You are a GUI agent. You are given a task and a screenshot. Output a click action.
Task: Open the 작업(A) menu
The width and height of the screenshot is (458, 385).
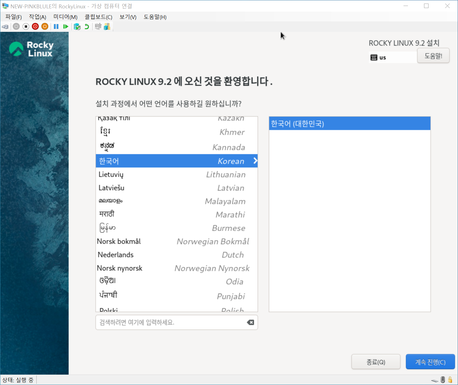tap(38, 17)
